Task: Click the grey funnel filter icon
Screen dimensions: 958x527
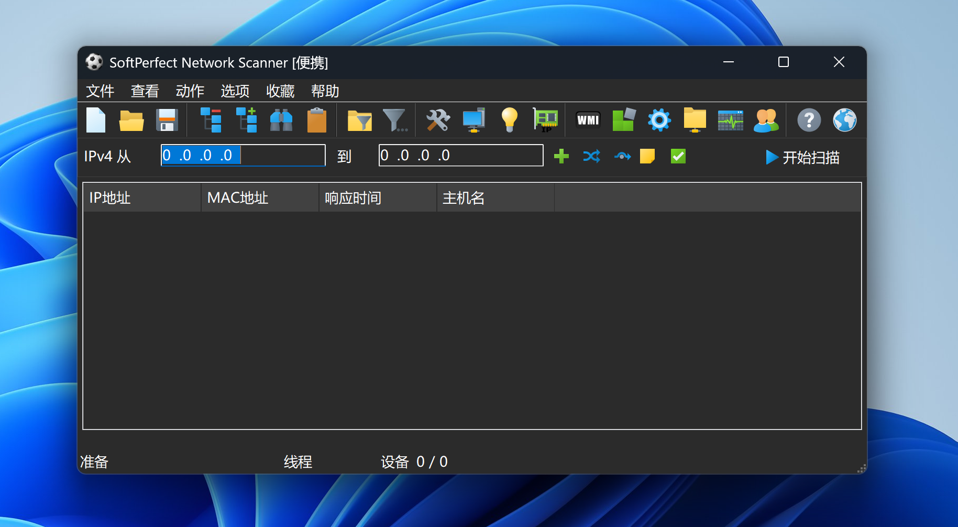Action: (395, 120)
